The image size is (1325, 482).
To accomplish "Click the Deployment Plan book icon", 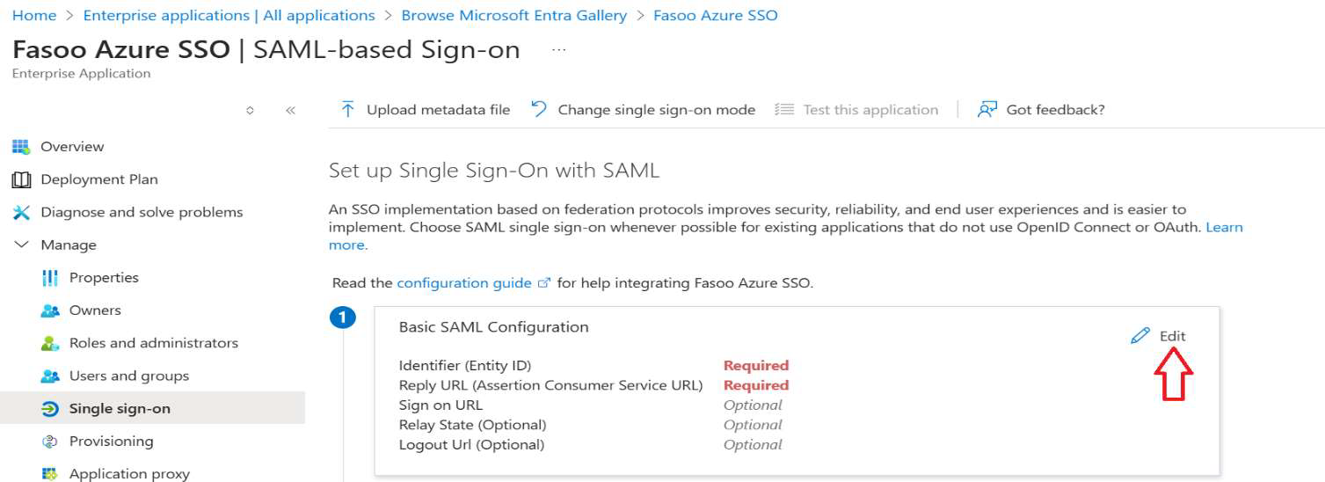I will click(x=21, y=179).
